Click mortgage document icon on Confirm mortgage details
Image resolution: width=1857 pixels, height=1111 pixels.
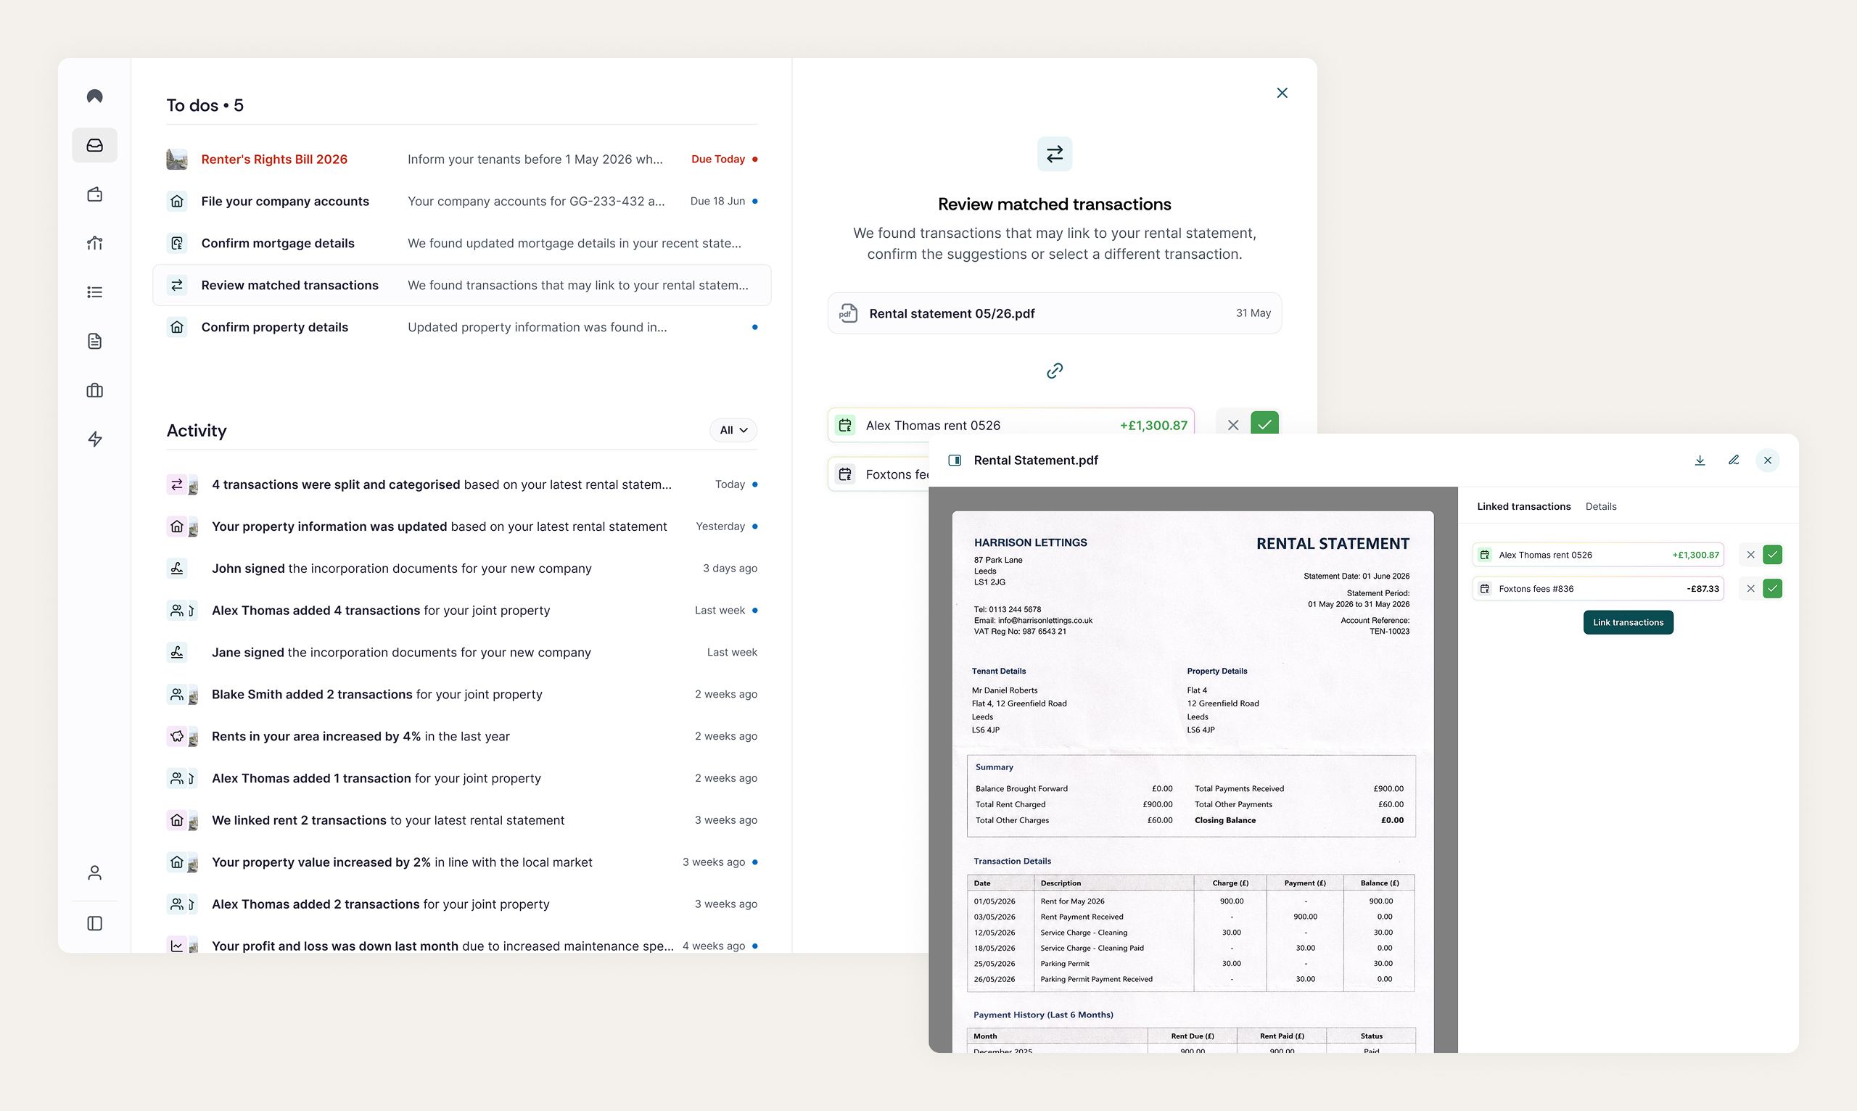177,242
